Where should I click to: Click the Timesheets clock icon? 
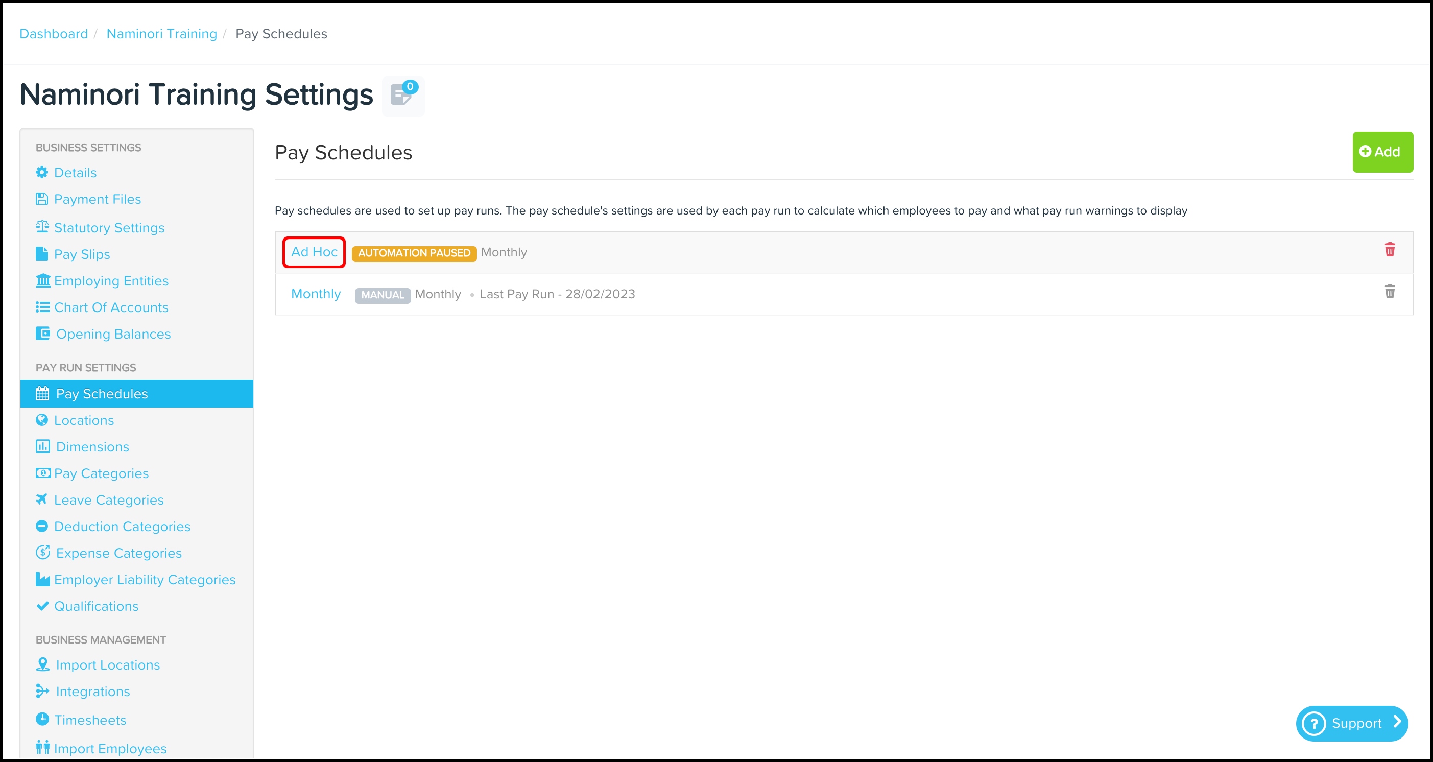(x=42, y=719)
